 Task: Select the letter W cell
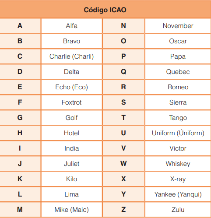[124, 164]
